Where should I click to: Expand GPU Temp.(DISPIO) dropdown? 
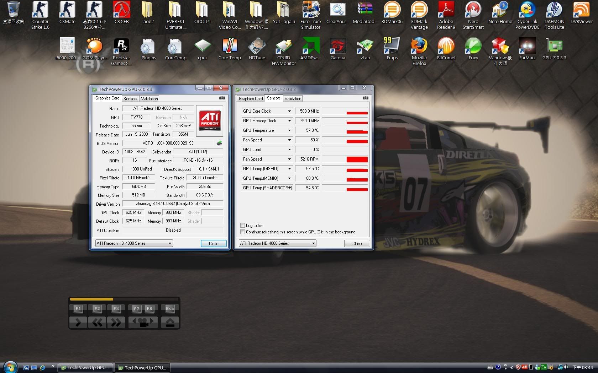289,169
